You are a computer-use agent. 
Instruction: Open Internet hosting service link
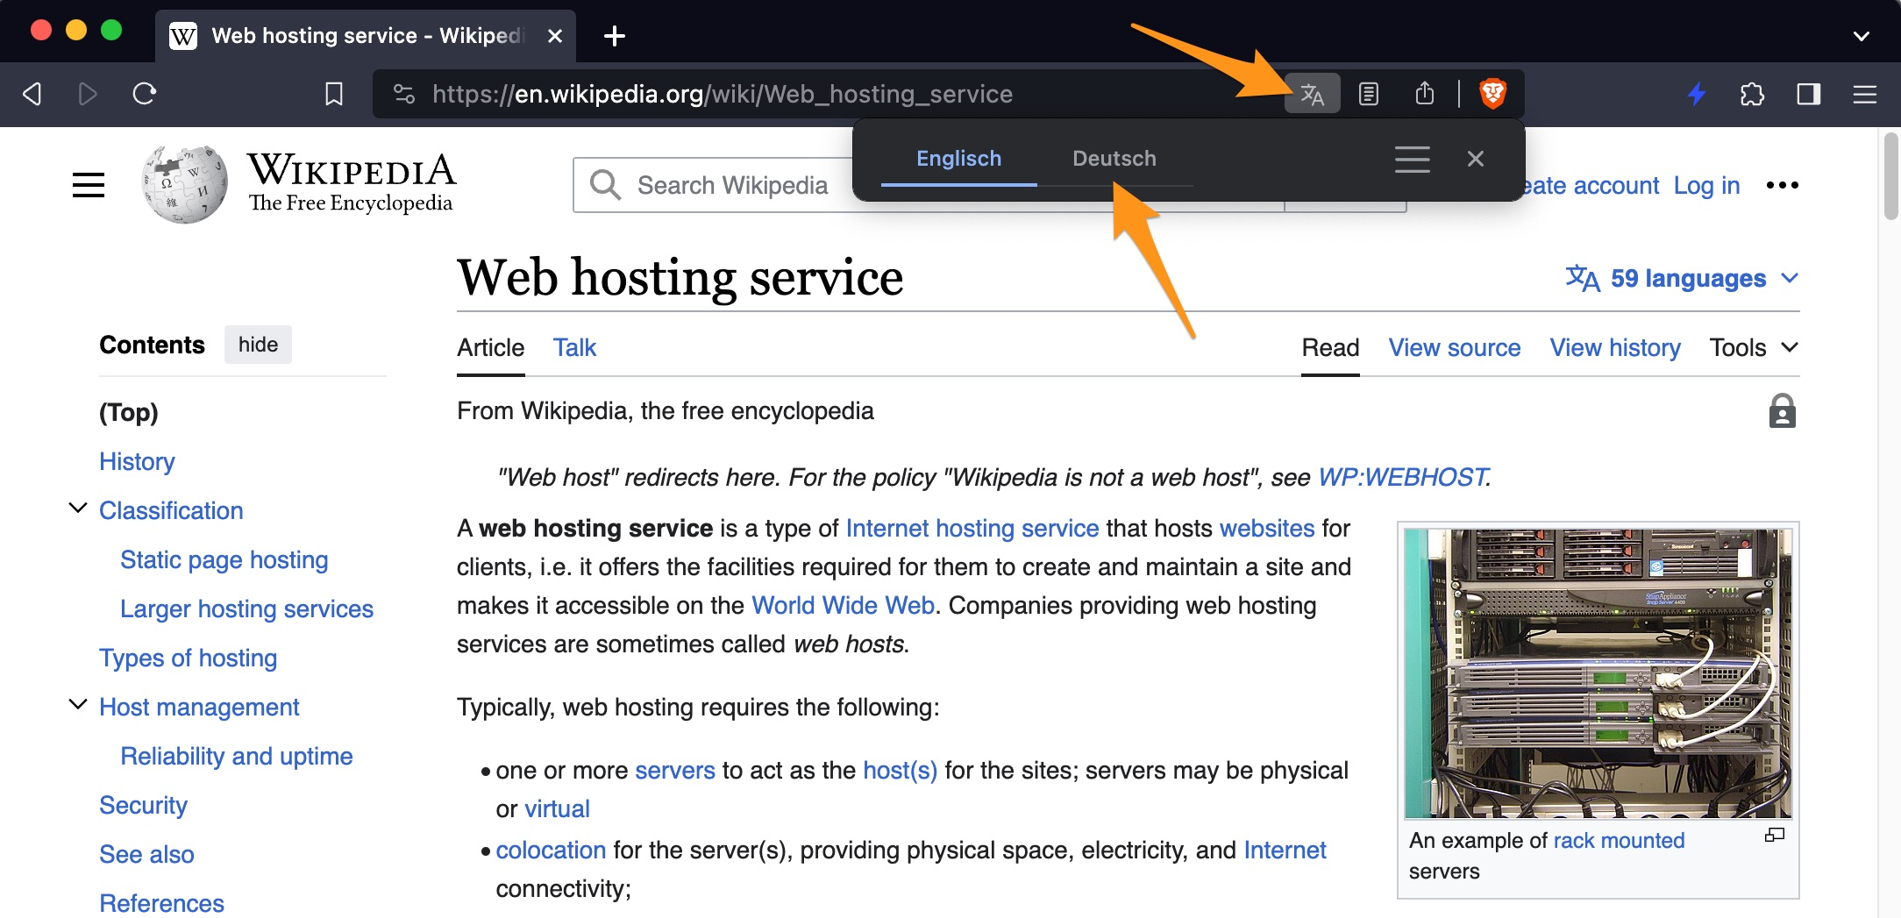point(972,528)
